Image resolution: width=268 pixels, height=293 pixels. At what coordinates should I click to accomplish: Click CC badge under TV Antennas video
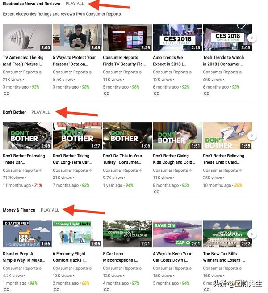pos(7,93)
